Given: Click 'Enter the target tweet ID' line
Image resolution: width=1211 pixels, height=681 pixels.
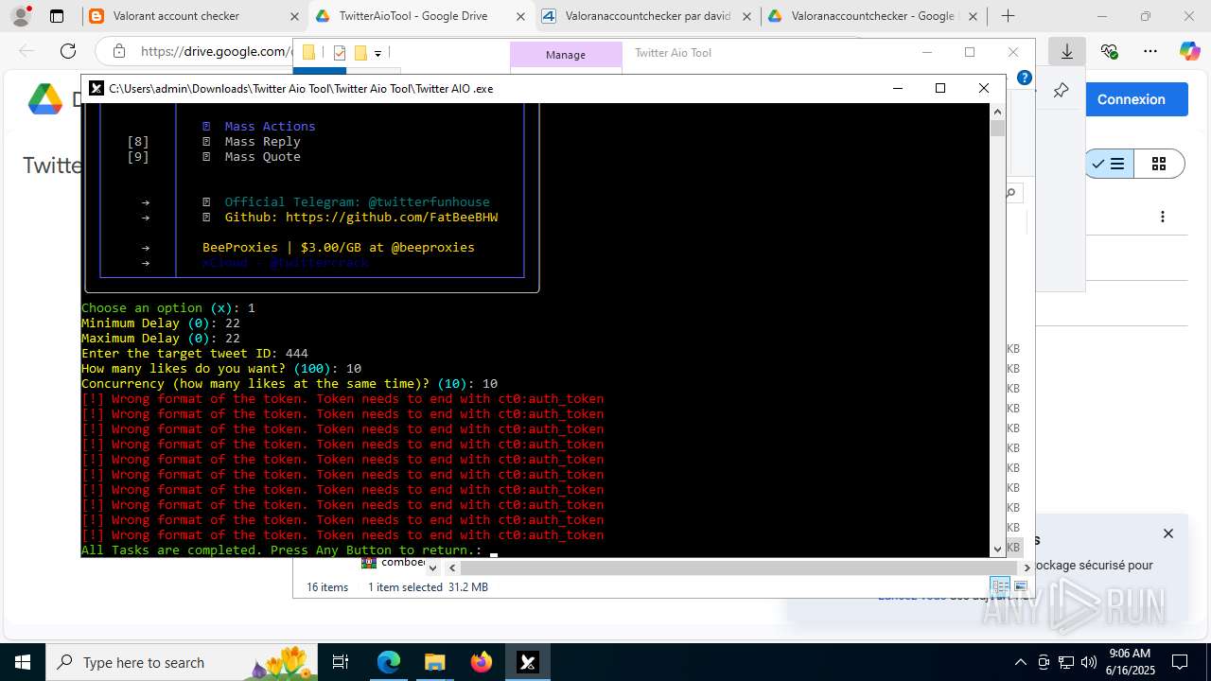Looking at the screenshot, I should (x=194, y=354).
